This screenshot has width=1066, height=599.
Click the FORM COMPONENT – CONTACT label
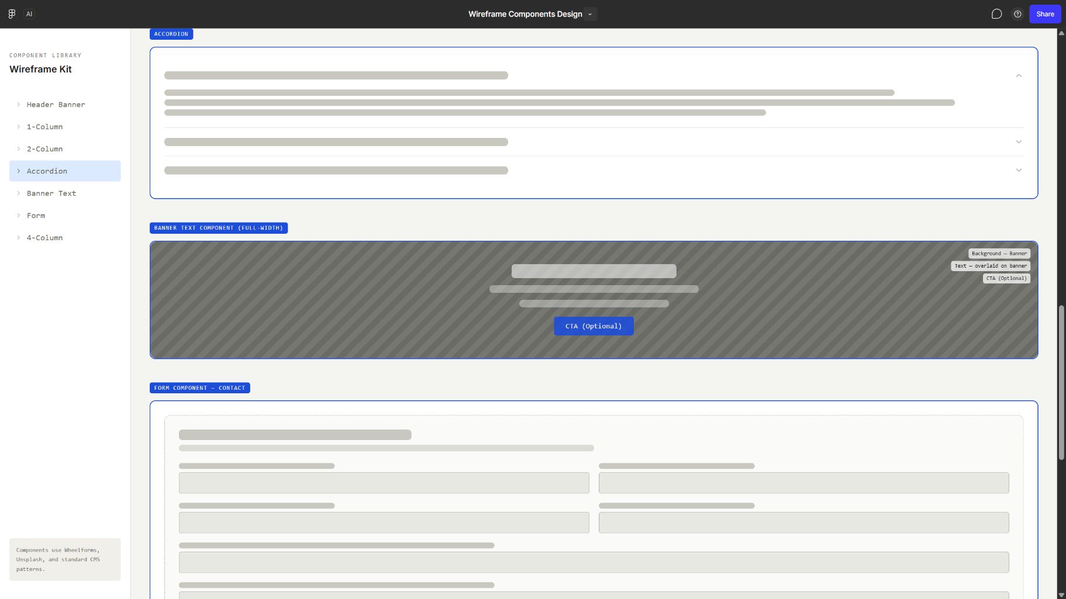pyautogui.click(x=200, y=388)
